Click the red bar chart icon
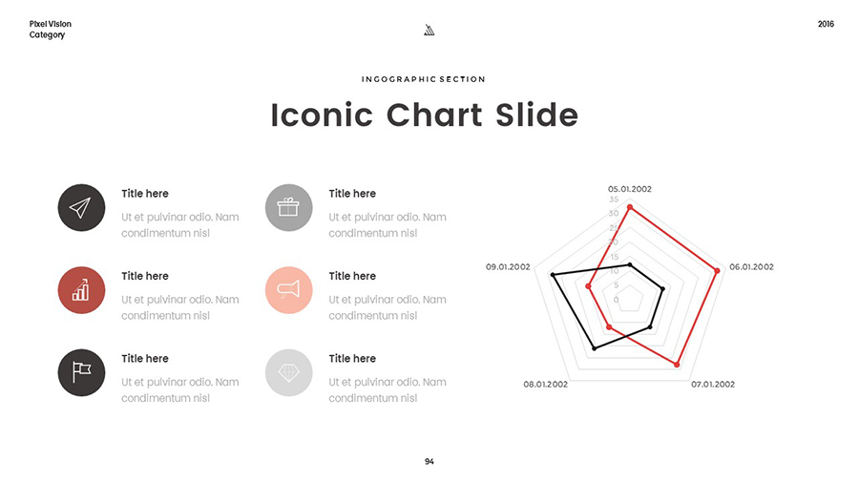 pyautogui.click(x=82, y=290)
